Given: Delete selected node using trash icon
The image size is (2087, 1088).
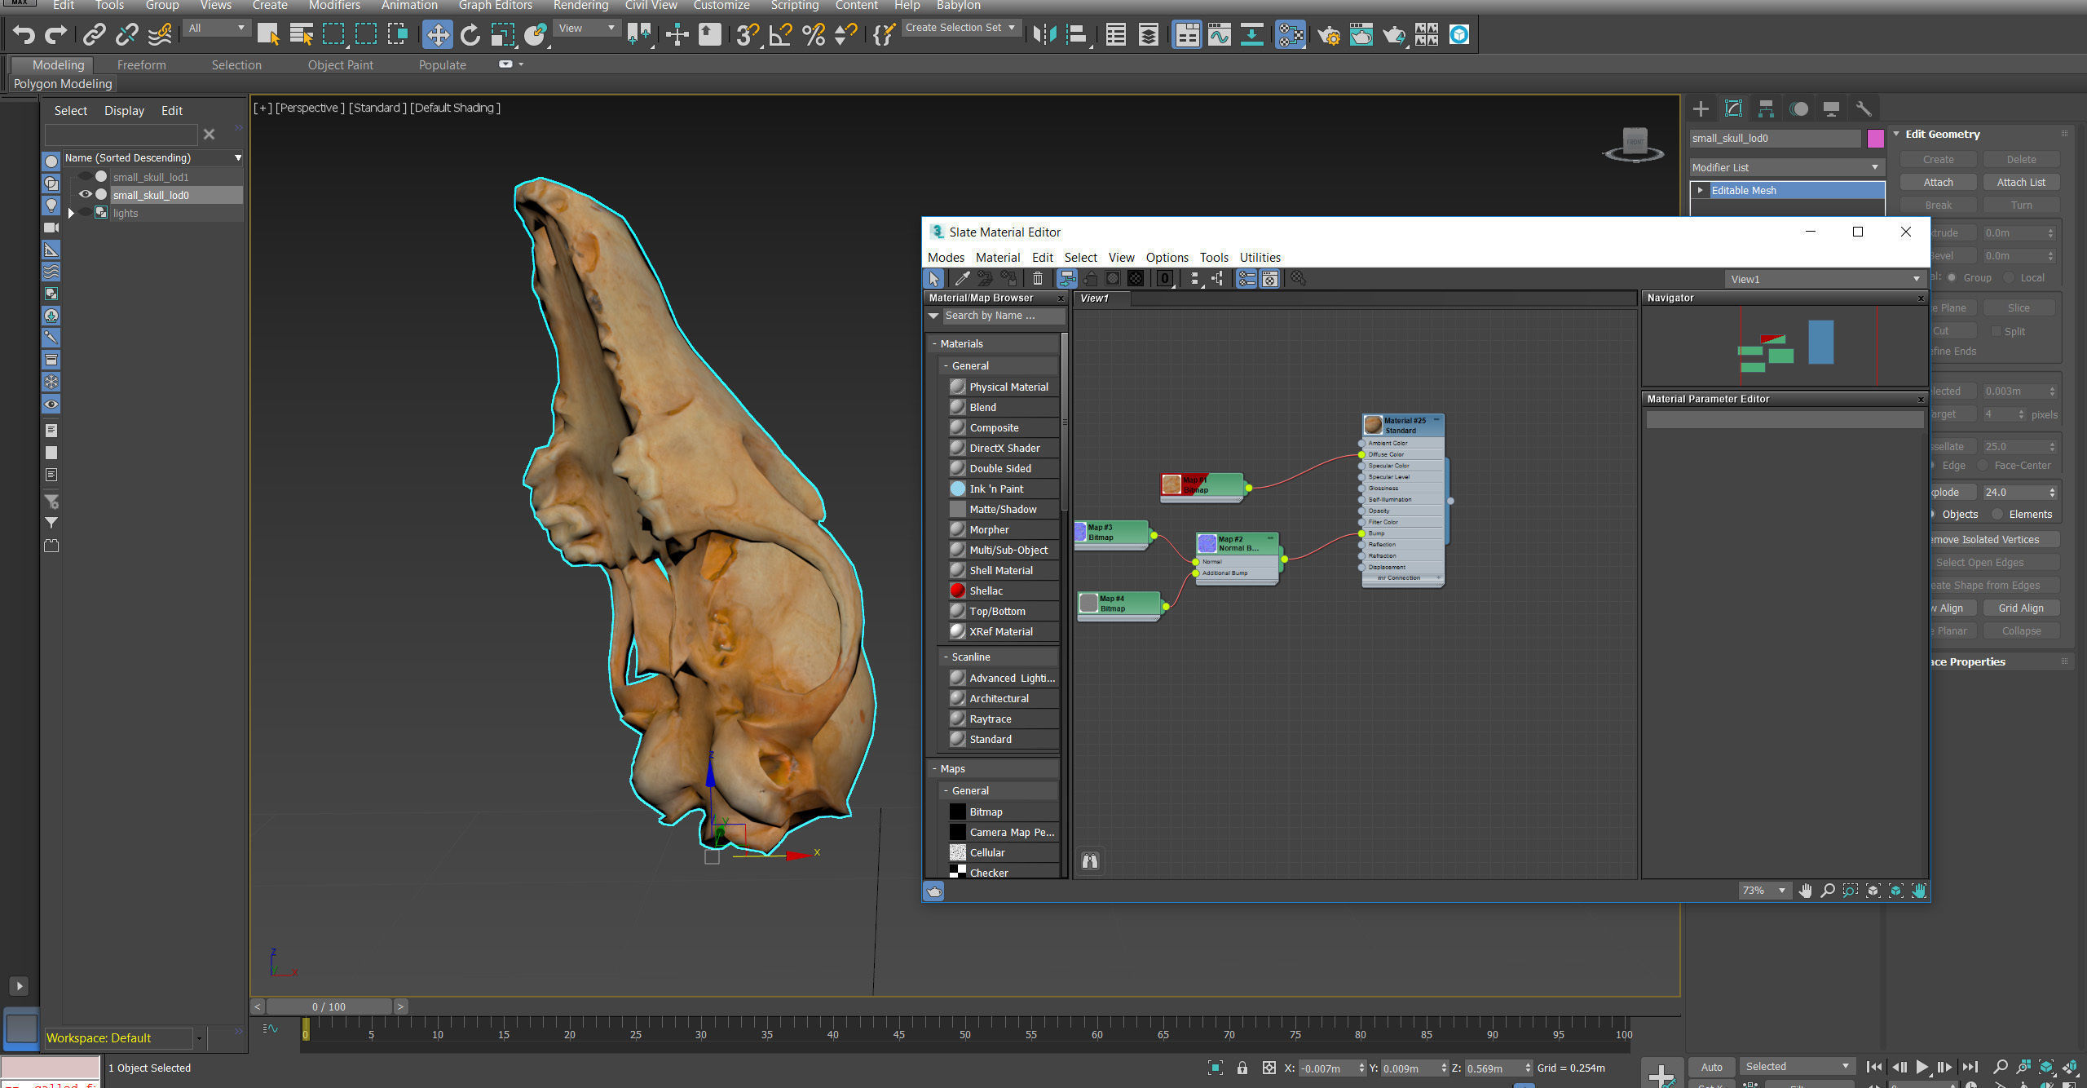Looking at the screenshot, I should point(1037,279).
